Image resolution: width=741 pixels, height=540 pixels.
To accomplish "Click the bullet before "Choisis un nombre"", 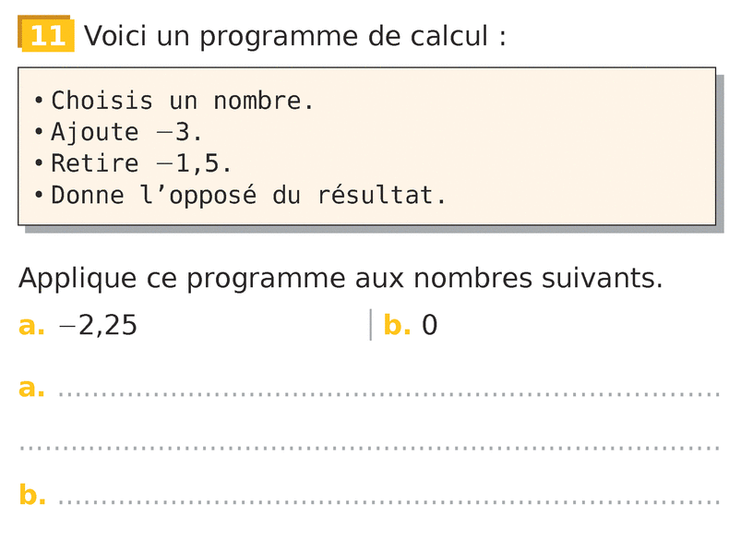I will [x=39, y=101].
